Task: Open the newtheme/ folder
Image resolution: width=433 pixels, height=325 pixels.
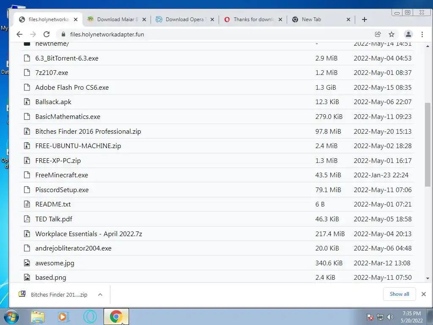Action: [x=52, y=44]
